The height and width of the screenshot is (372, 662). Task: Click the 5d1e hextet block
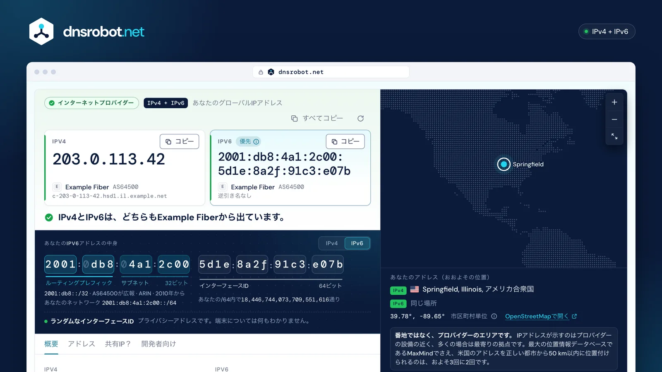pyautogui.click(x=214, y=265)
